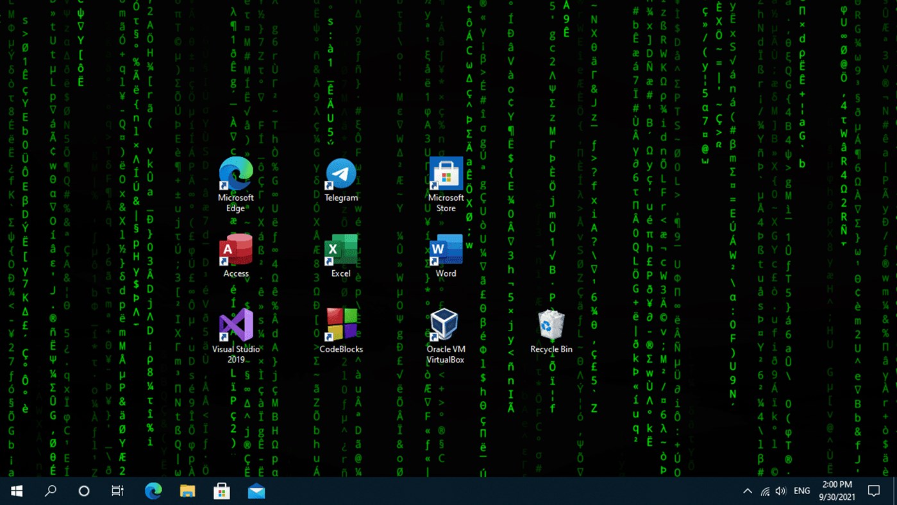
Task: Launch Microsoft Edge from the desktop
Action: [x=235, y=173]
